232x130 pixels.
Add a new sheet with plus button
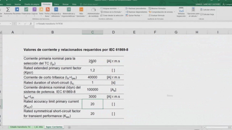tap(69, 127)
